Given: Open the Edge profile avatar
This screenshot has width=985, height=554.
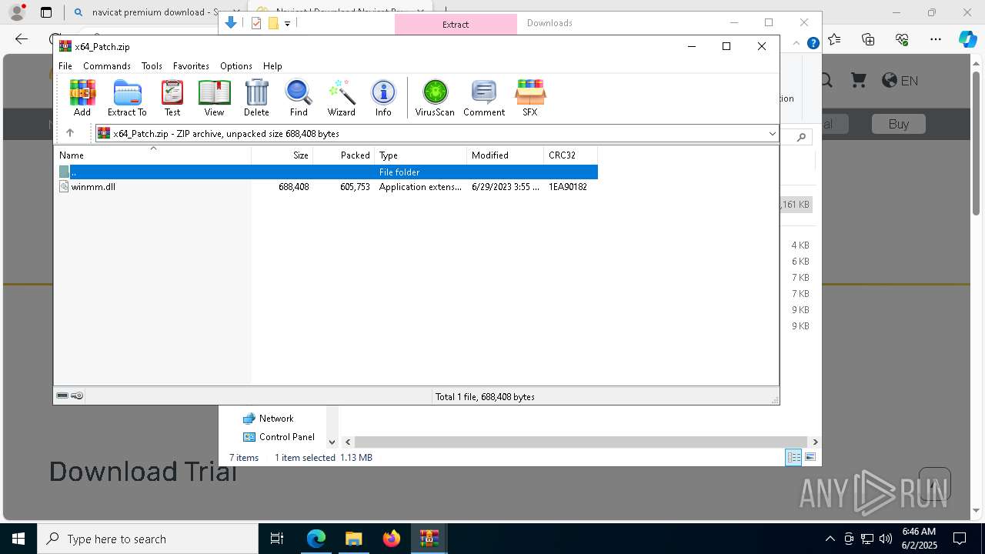Looking at the screenshot, I should pyautogui.click(x=16, y=12).
